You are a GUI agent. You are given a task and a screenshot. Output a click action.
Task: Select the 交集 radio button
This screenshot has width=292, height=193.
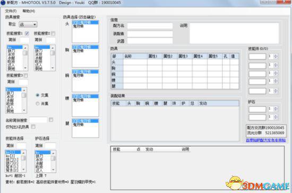(38, 95)
